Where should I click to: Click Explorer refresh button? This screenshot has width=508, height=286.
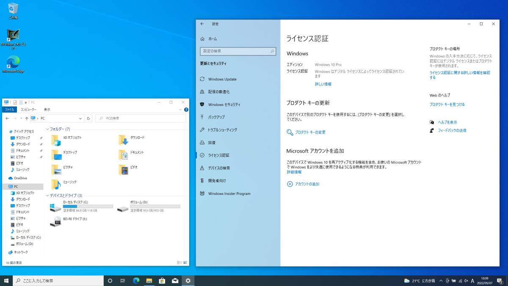point(88,118)
